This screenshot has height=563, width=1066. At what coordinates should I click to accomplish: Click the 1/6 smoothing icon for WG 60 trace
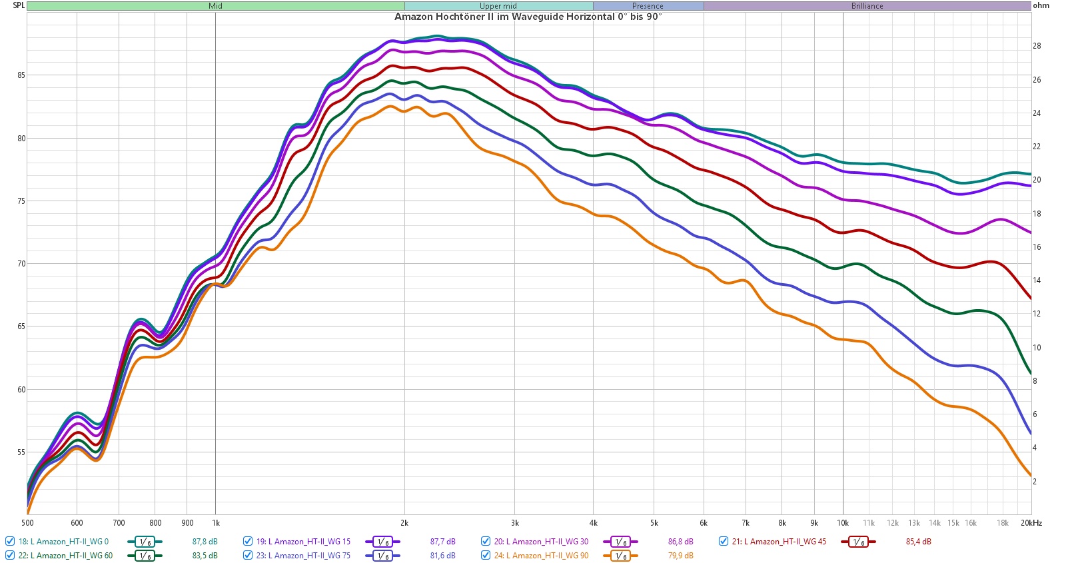[x=145, y=556]
